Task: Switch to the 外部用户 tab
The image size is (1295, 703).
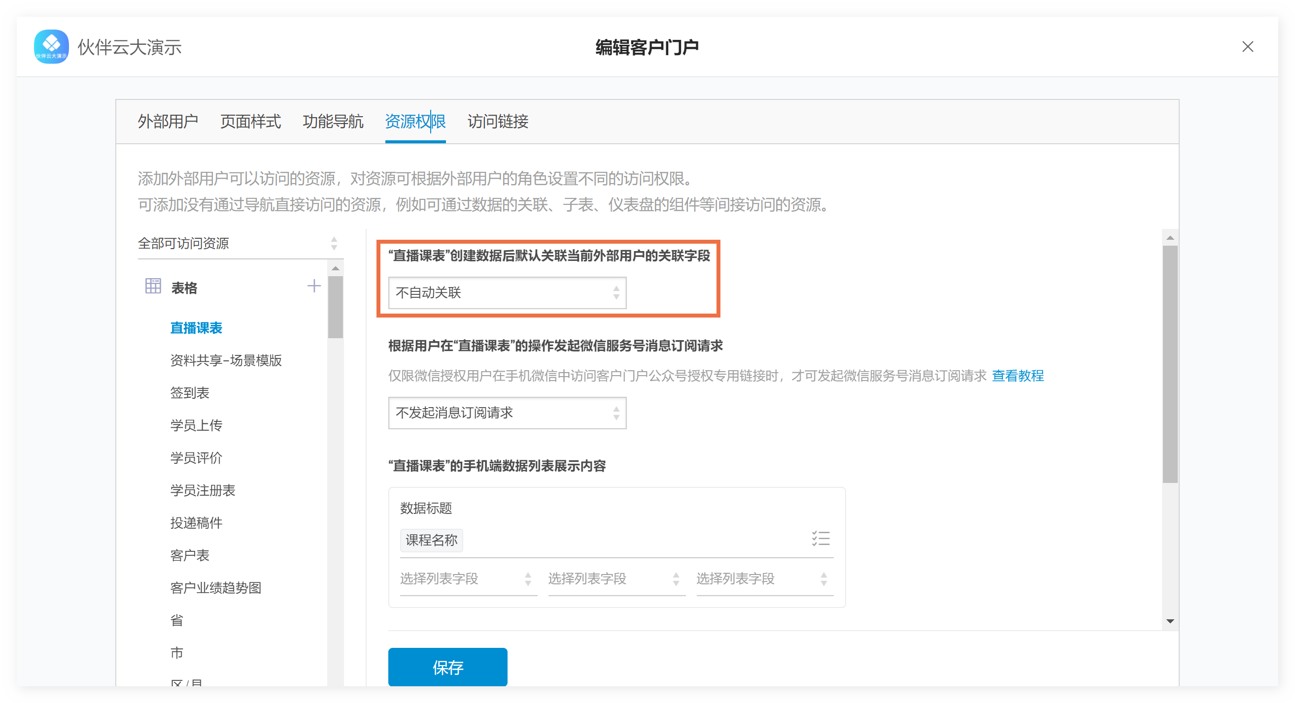Action: point(168,122)
